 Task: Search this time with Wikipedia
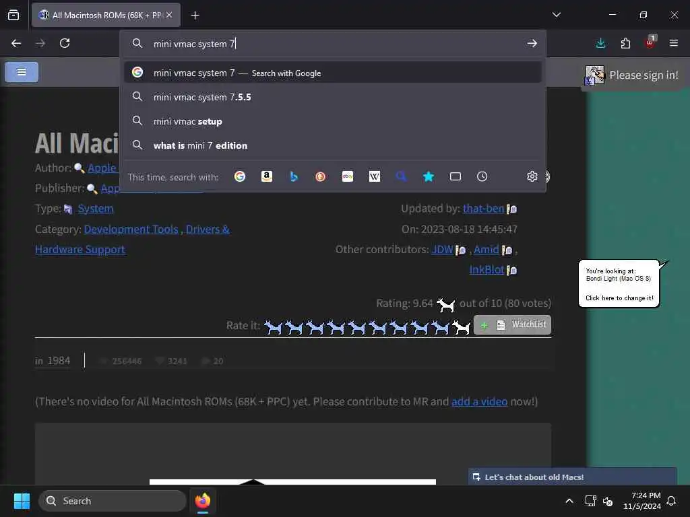pos(375,176)
